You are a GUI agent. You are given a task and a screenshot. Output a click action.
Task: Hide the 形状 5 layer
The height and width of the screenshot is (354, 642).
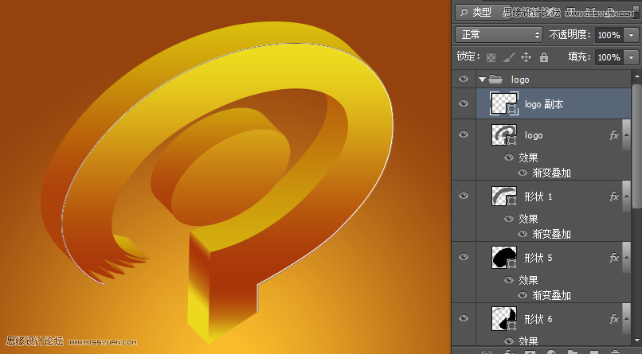(464, 258)
